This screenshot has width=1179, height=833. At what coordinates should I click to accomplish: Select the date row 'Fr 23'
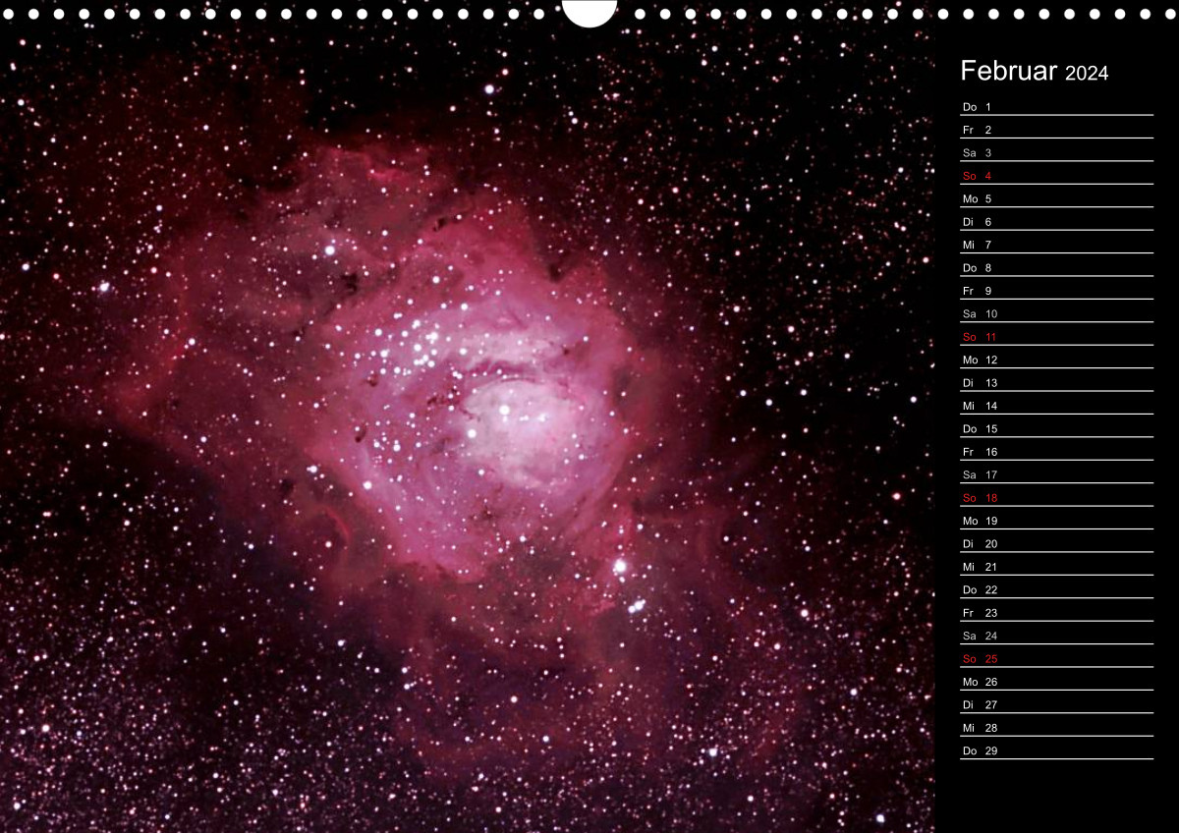tap(1056, 610)
